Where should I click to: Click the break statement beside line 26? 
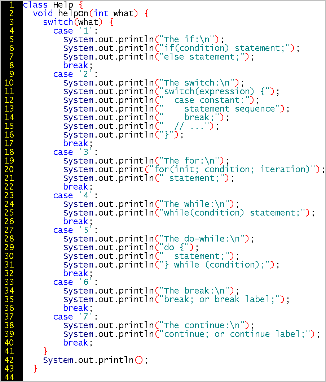pos(78,221)
